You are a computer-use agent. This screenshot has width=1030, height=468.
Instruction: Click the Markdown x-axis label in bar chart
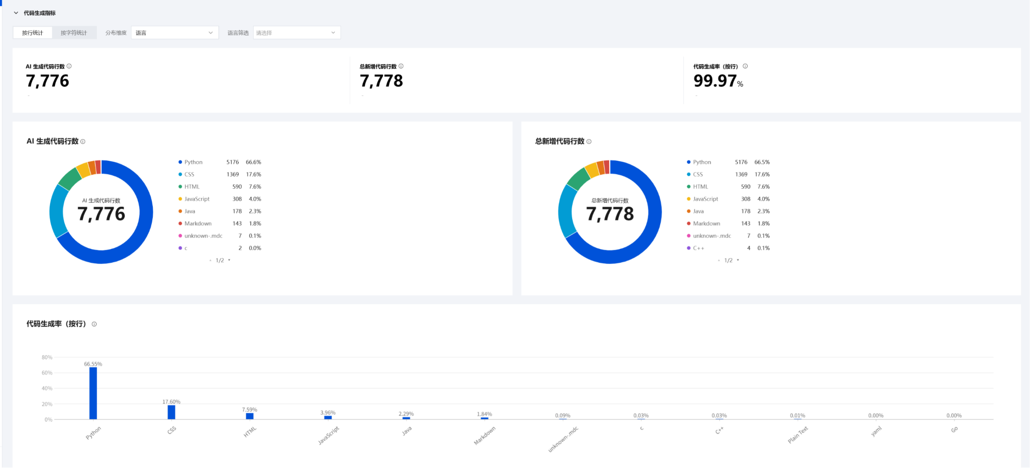point(484,436)
